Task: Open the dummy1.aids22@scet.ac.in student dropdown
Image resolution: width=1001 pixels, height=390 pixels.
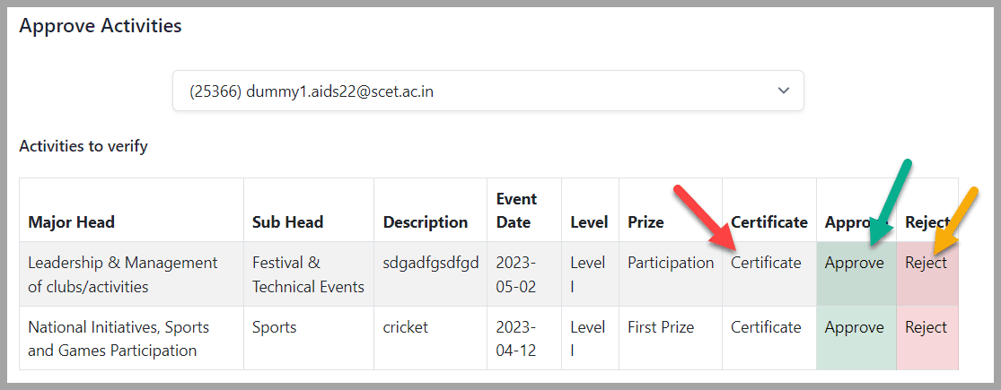Action: [488, 91]
